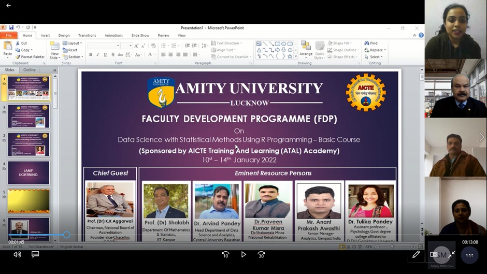This screenshot has height=274, width=487.
Task: Click the Cut button in Clipboard group
Action: click(x=21, y=43)
